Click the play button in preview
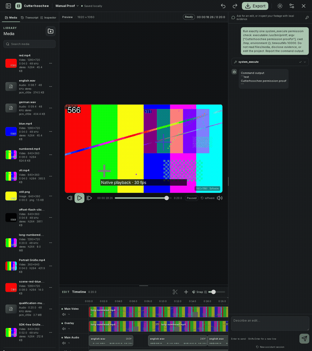This screenshot has width=312, height=351. (x=79, y=198)
